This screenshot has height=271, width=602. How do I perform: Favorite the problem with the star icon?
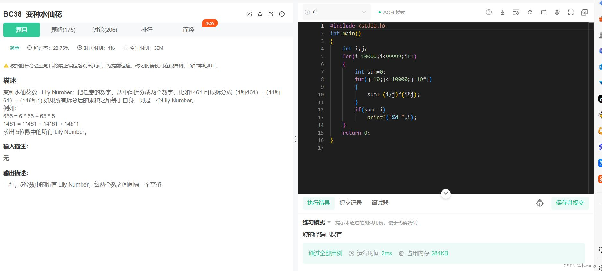click(260, 14)
